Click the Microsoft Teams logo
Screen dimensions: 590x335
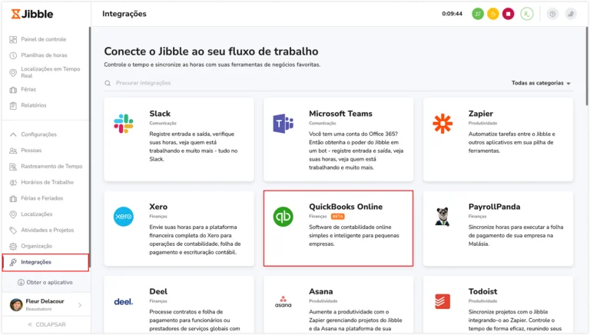click(x=283, y=124)
